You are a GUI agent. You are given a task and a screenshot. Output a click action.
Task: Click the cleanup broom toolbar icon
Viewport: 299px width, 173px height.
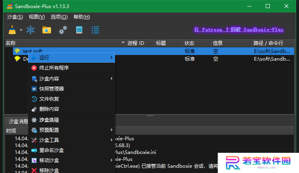pyautogui.click(x=12, y=30)
